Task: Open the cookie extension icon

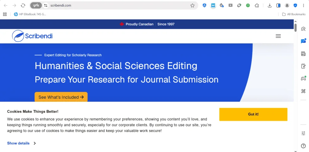Action: pos(222,6)
